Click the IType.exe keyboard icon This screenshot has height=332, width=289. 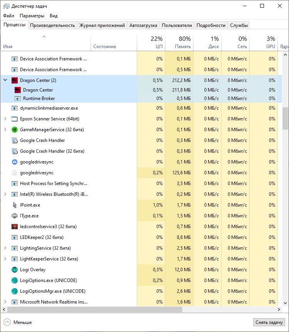(14, 216)
